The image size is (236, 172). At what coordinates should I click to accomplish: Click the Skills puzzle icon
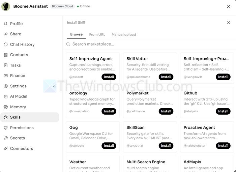click(6, 117)
